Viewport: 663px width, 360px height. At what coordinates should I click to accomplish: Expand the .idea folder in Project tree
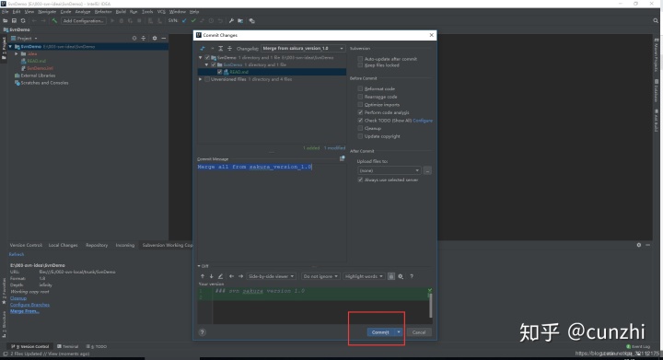point(17,53)
